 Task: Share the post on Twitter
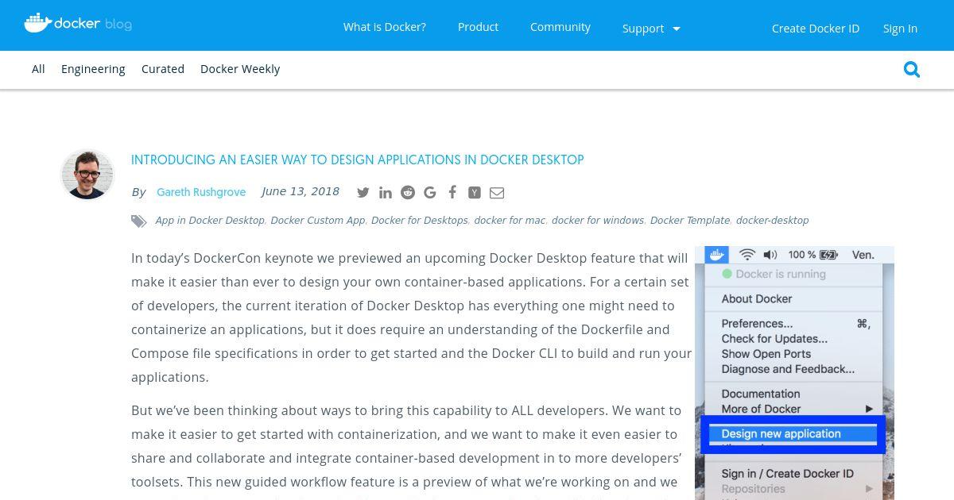tap(363, 192)
